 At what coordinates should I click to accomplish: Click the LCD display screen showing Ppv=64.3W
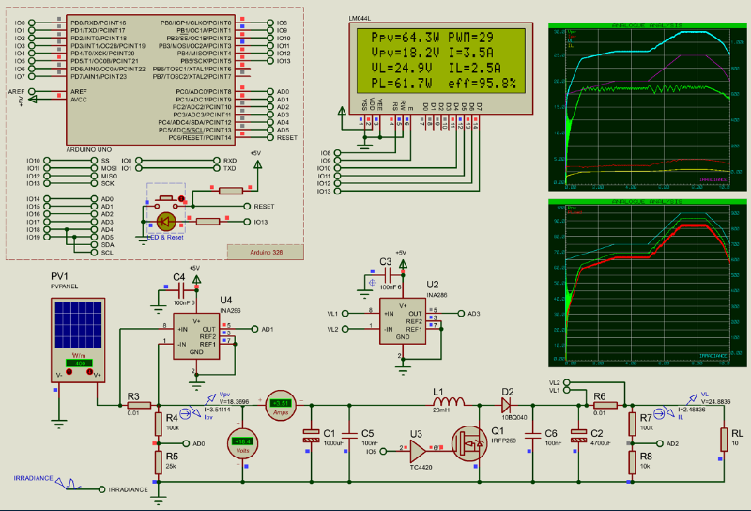[440, 60]
